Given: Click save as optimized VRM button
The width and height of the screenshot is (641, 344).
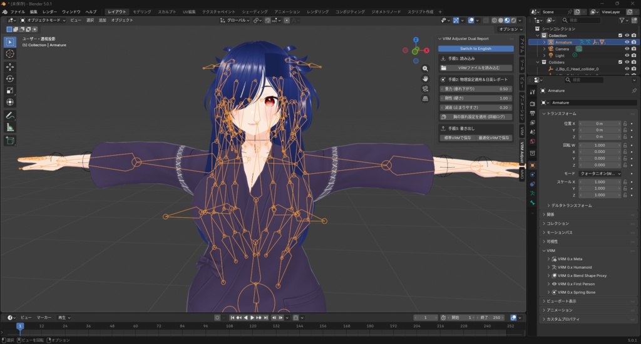Looking at the screenshot, I should pos(494,138).
